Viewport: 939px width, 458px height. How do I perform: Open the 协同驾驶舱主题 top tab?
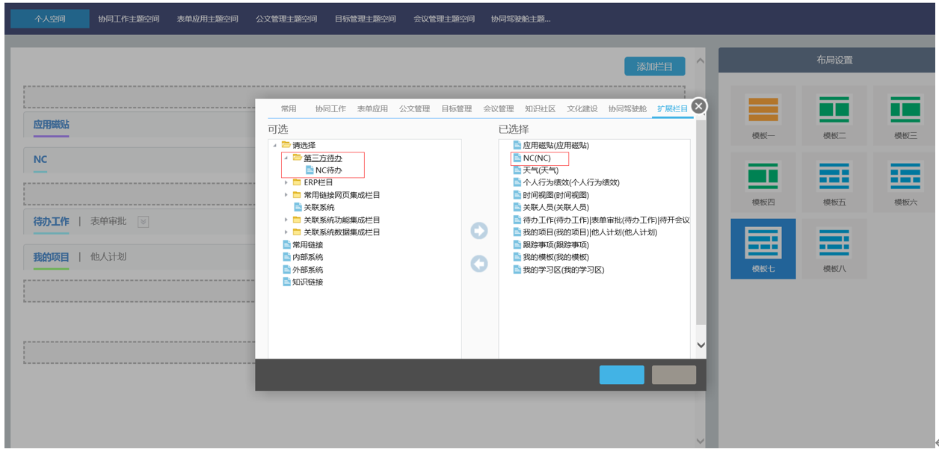521,19
